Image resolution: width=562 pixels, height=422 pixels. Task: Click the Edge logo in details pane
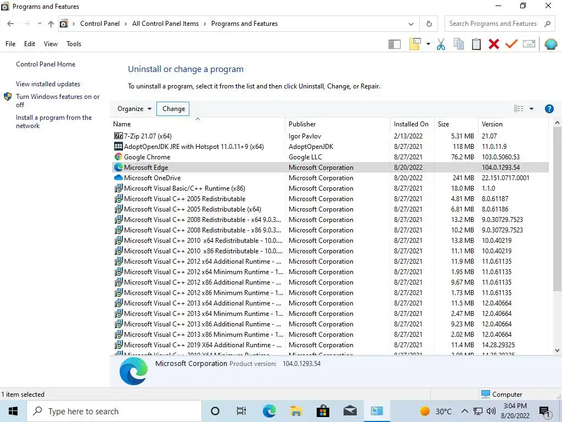[133, 371]
